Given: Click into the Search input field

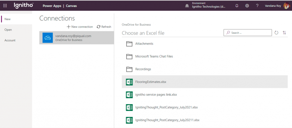Looking at the screenshot, I should pyautogui.click(x=248, y=33).
